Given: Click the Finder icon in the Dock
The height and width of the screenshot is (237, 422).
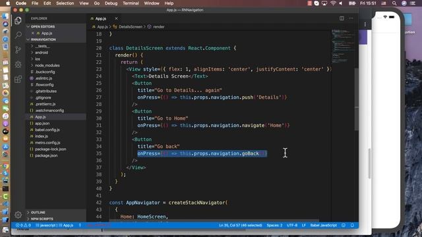Looking at the screenshot, I should [x=5, y=16].
